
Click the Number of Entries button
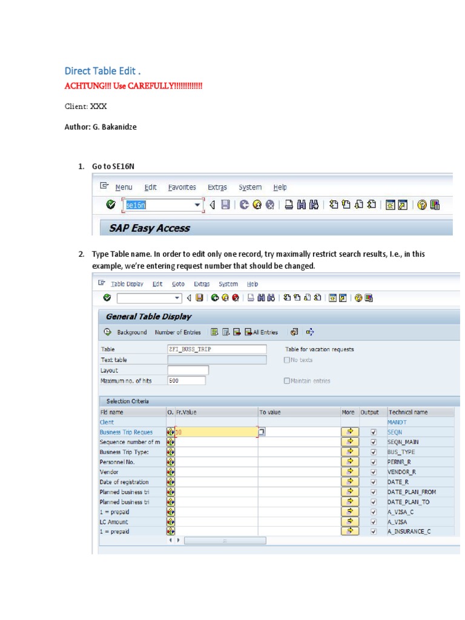tap(177, 332)
